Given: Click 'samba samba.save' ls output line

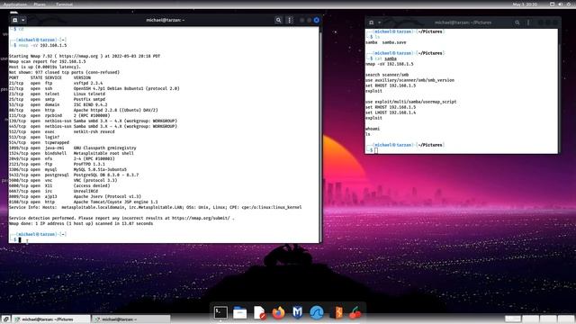Looking at the screenshot, I should (x=386, y=42).
